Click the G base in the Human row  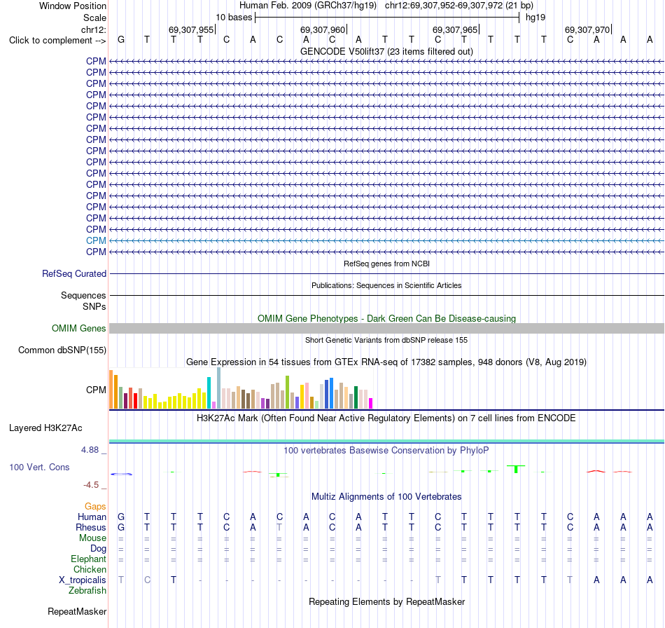pyautogui.click(x=121, y=517)
